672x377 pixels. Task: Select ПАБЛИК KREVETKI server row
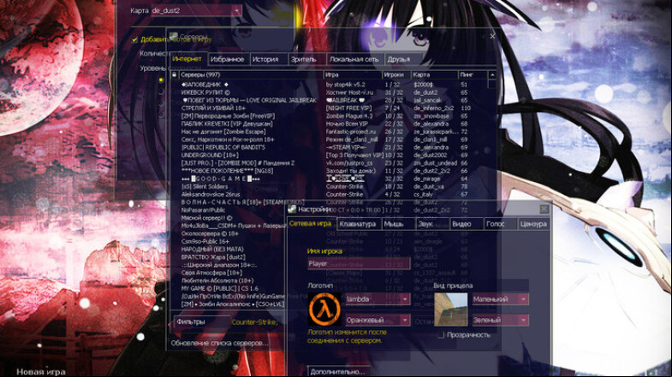click(x=329, y=124)
